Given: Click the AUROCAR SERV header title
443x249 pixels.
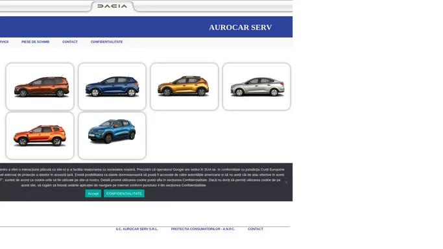Looking at the screenshot, I should 241,27.
